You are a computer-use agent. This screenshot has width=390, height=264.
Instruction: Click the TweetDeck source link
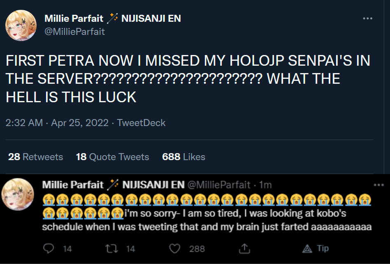[141, 123]
